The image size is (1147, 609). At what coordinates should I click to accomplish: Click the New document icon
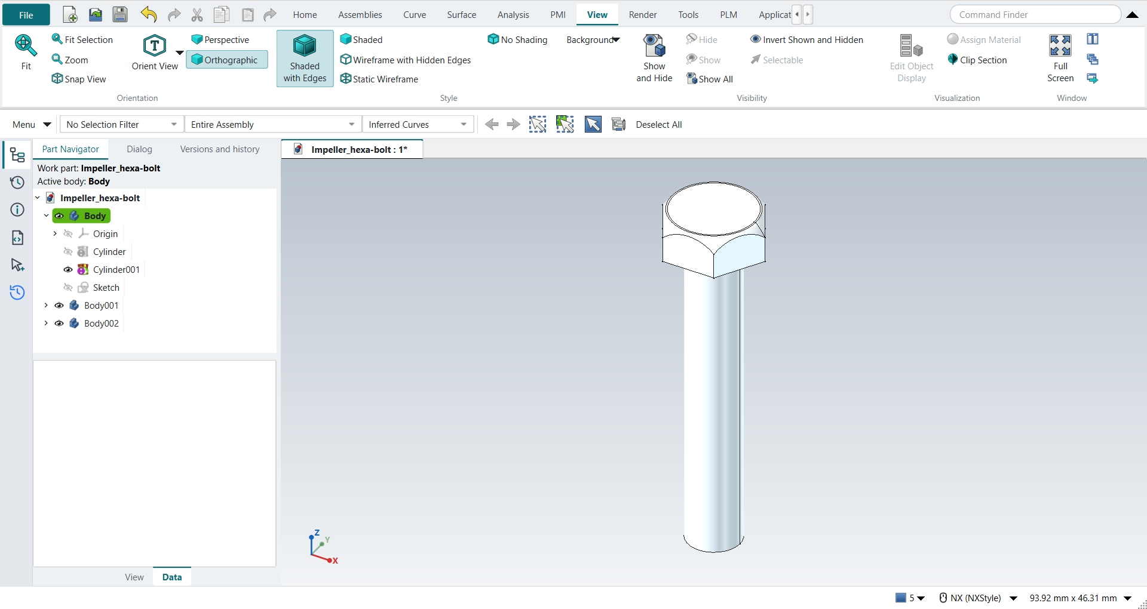click(70, 14)
